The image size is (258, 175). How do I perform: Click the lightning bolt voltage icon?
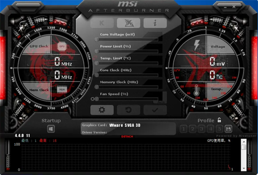tap(197, 45)
